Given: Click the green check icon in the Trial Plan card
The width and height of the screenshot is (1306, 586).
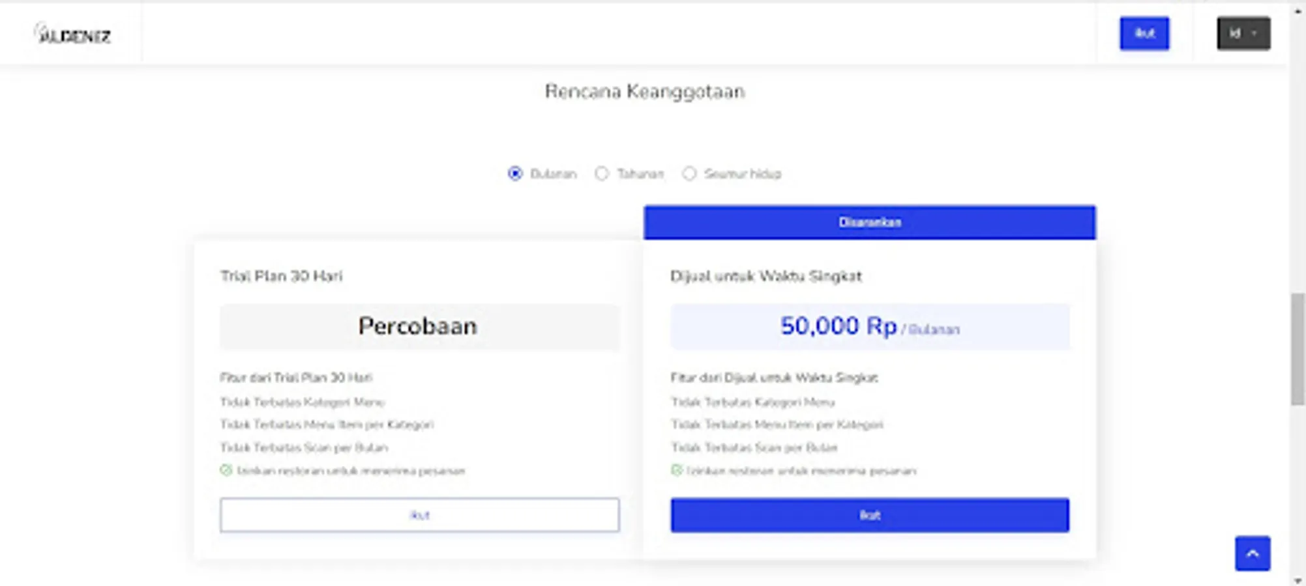Looking at the screenshot, I should tap(226, 470).
